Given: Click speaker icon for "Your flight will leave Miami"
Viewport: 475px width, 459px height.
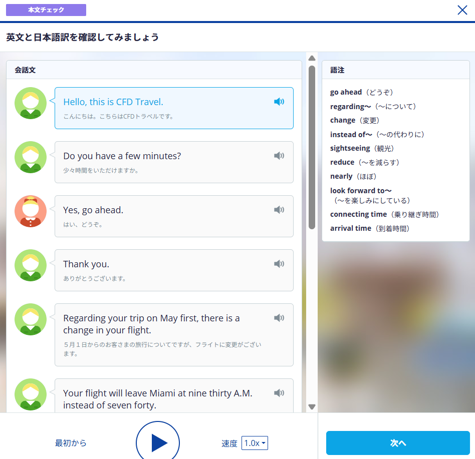Looking at the screenshot, I should (x=279, y=393).
